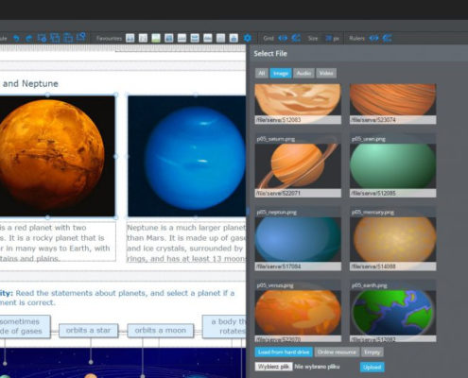Click the last blue icon after Rulers

tap(388, 38)
